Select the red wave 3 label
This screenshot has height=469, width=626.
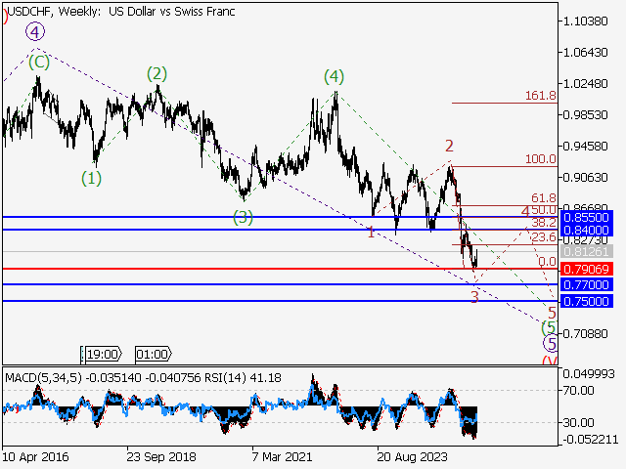point(474,297)
